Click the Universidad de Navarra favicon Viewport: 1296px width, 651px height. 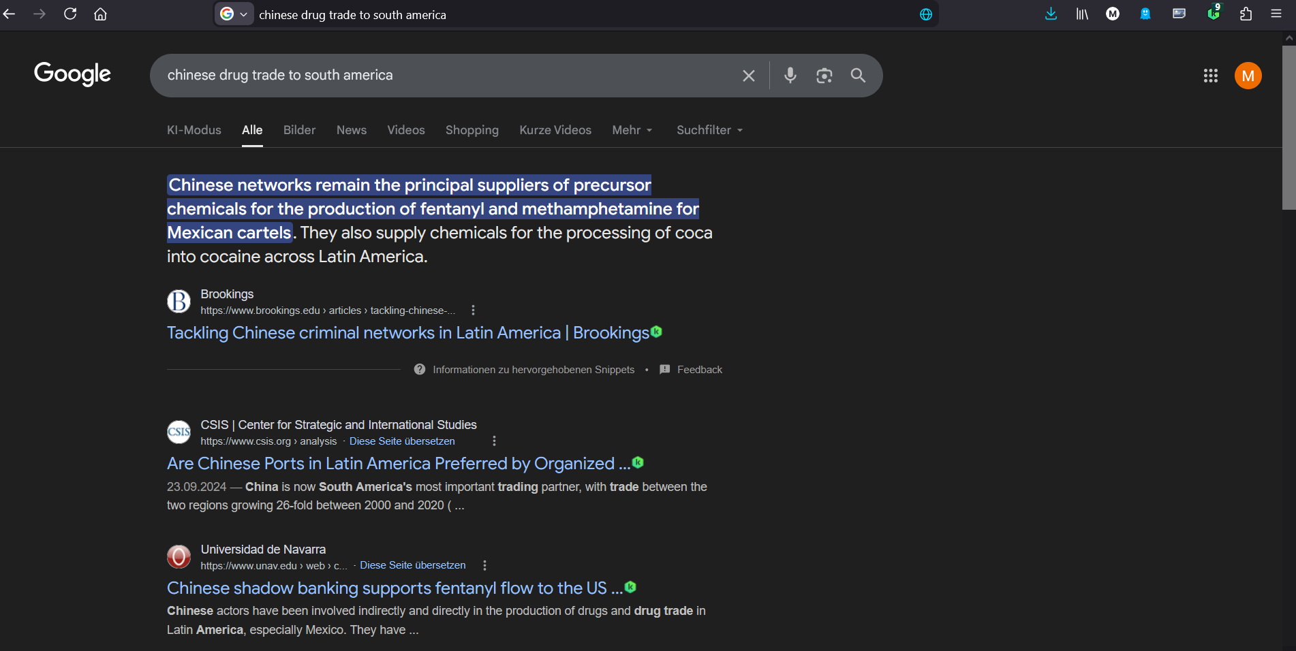[179, 556]
